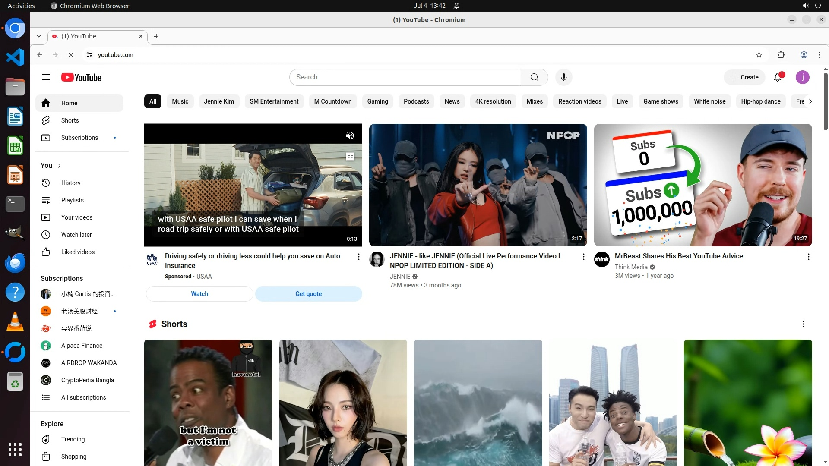
Task: Click the Get quote button
Action: (308, 294)
